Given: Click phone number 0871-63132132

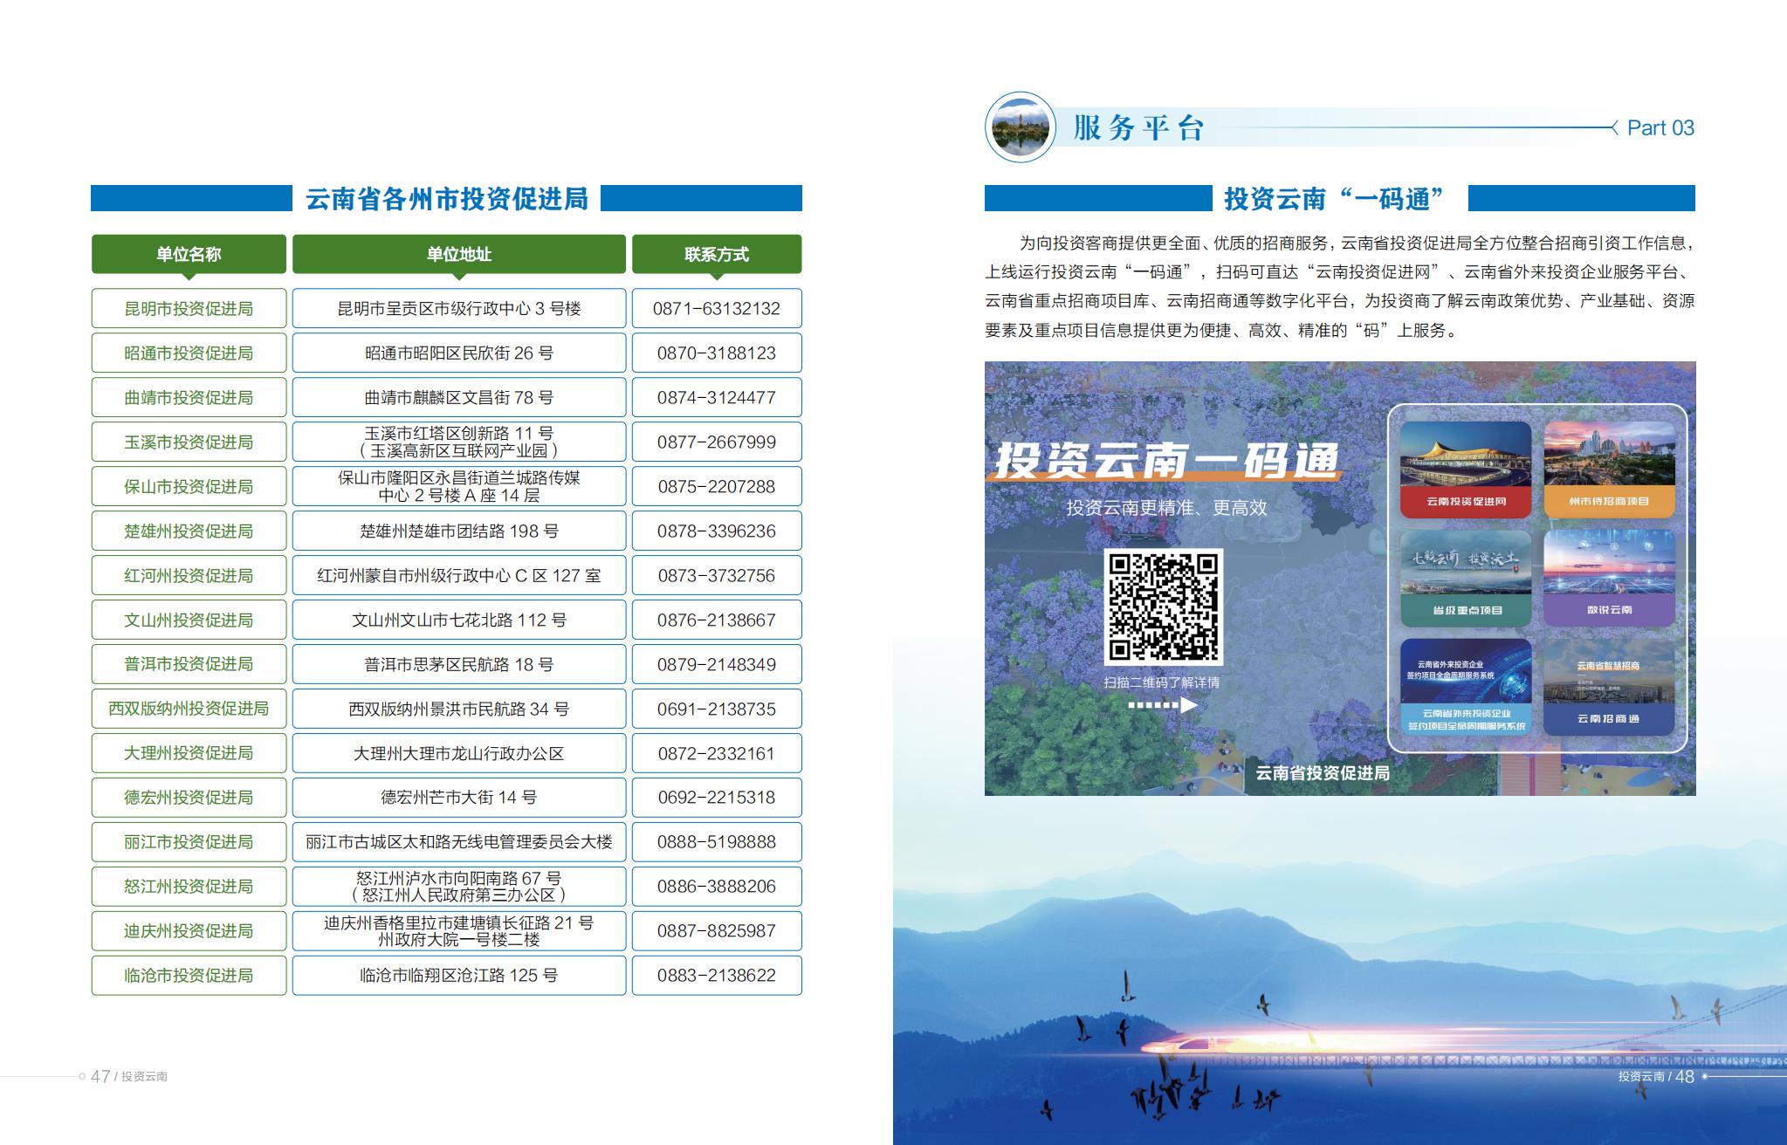Looking at the screenshot, I should (x=717, y=309).
